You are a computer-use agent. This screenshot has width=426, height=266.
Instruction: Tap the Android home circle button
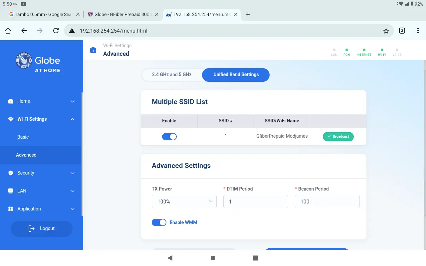click(213, 258)
